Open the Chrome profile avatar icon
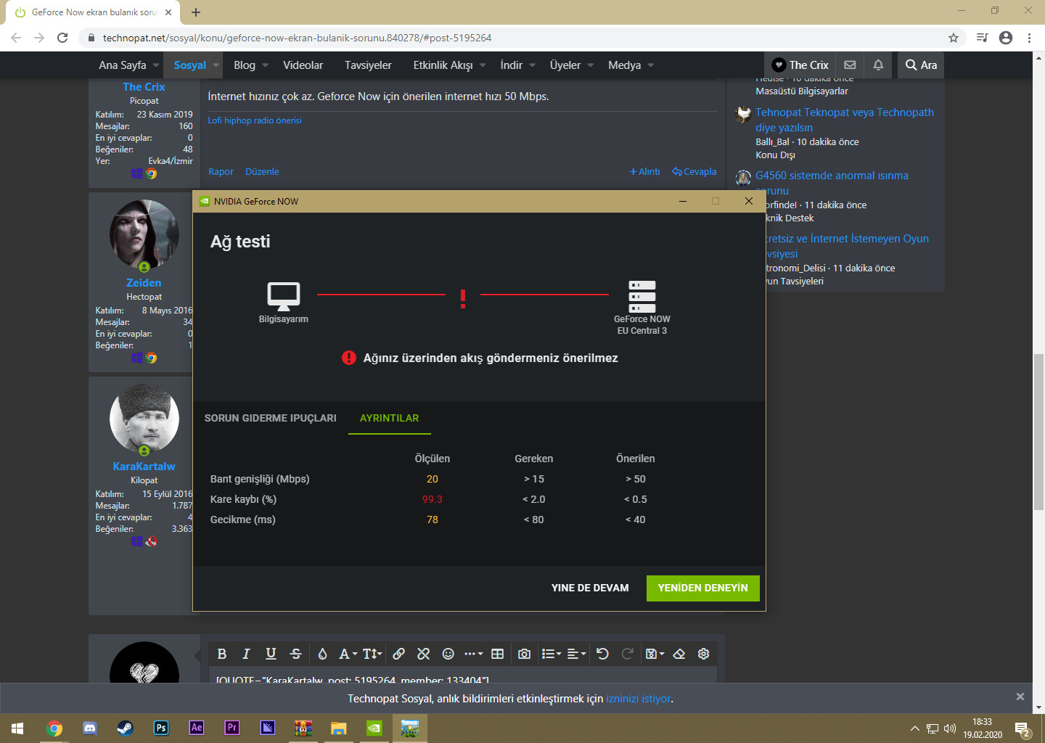Image resolution: width=1045 pixels, height=743 pixels. (1006, 38)
